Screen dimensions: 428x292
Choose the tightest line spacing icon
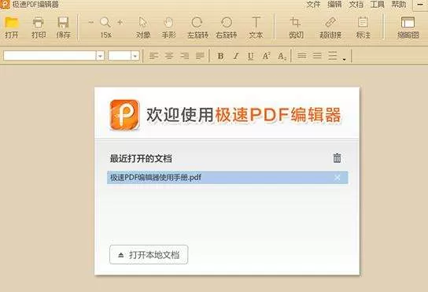(301, 56)
